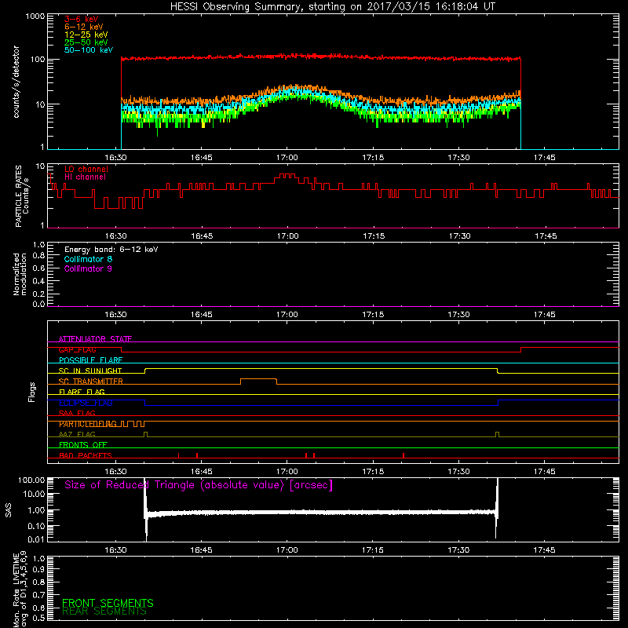
Task: Click the 0.2 tick on Normalized modulation axis
Action: click(38, 294)
